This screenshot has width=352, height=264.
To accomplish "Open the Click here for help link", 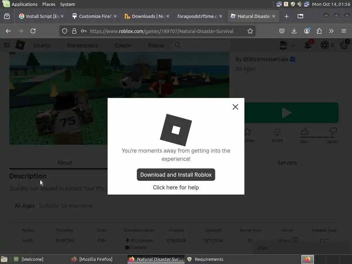I will click(x=176, y=187).
